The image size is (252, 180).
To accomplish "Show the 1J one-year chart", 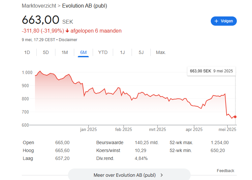I will click(122, 52).
